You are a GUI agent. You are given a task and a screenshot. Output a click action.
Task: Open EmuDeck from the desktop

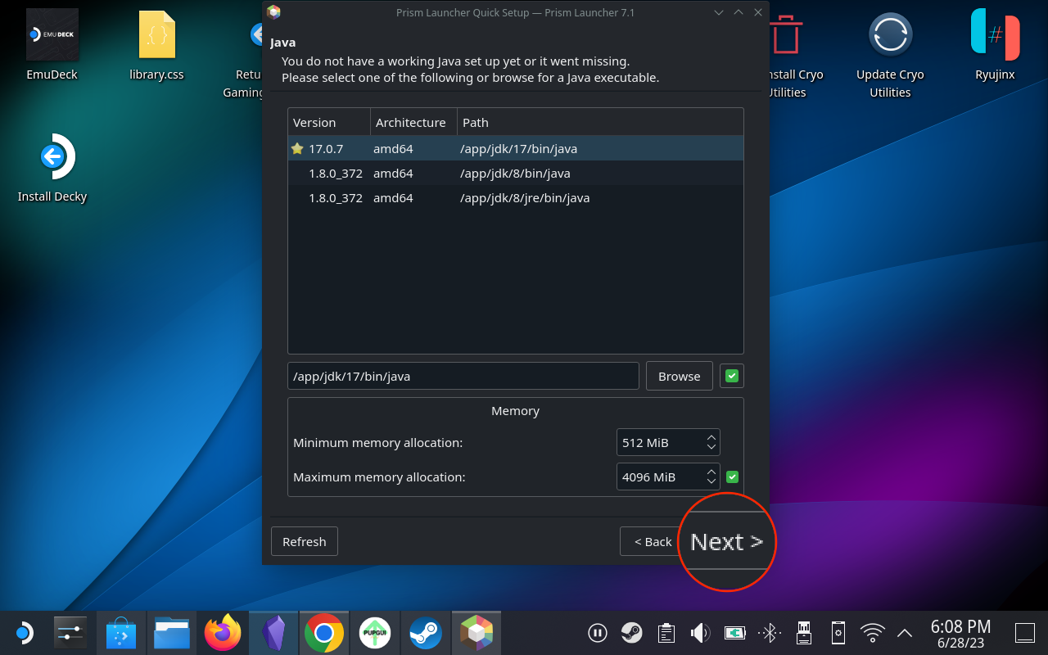pos(52,33)
